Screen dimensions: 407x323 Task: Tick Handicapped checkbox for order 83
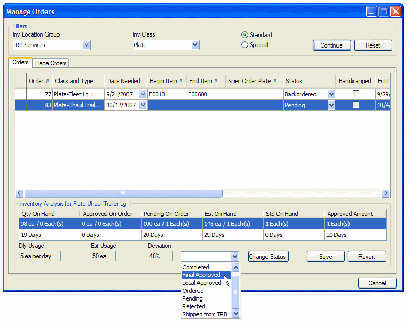pos(356,105)
